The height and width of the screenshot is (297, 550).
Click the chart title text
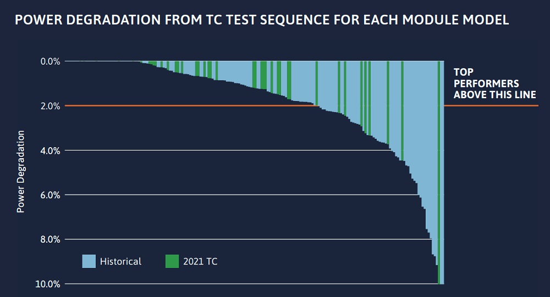click(262, 20)
